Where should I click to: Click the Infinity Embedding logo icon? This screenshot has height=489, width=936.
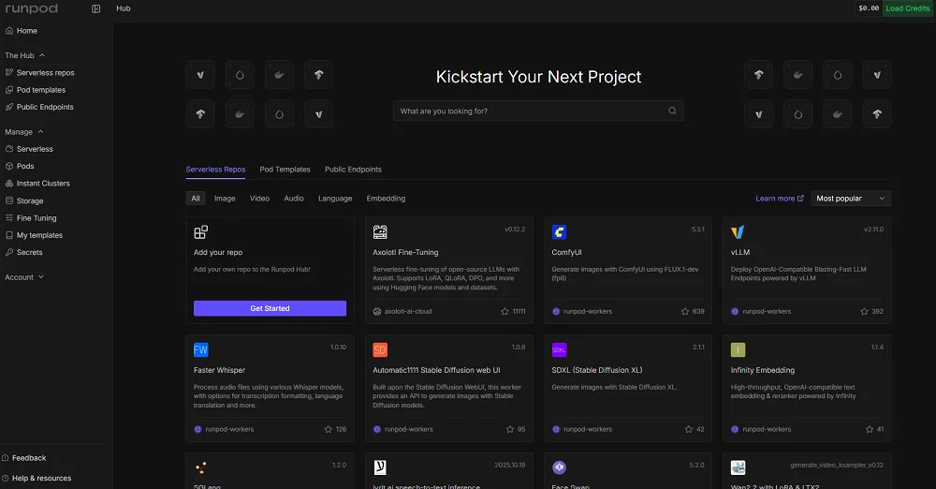point(738,349)
